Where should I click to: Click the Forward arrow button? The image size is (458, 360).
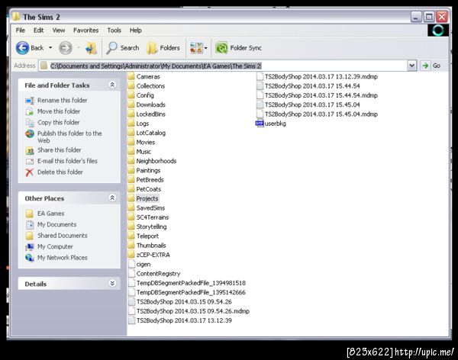[x=66, y=48]
